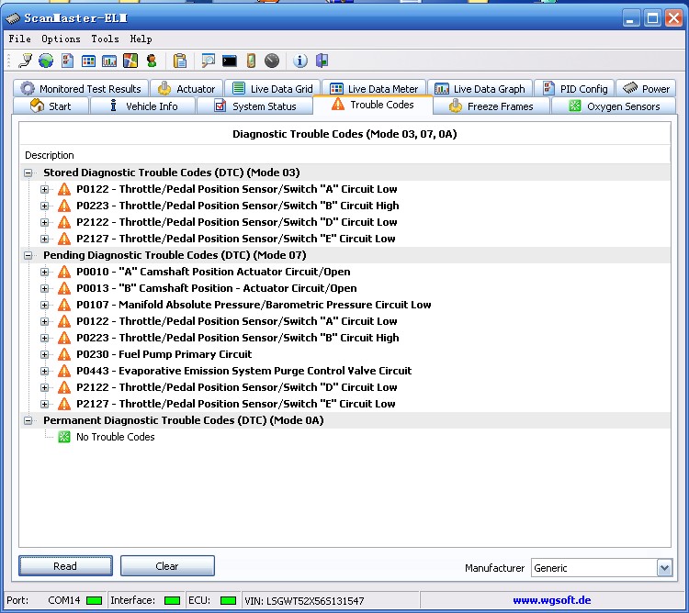Collapse Stored Diagnostic Trouble Codes group

click(28, 173)
